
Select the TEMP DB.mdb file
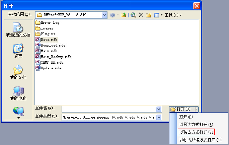pos(49,62)
